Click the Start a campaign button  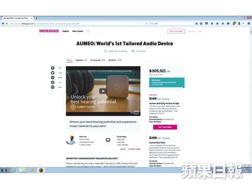point(176,31)
